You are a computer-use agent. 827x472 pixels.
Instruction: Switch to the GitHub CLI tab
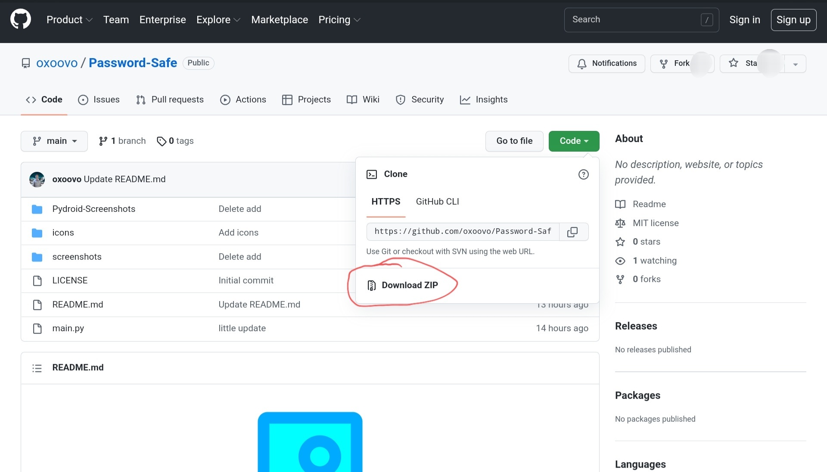437,202
